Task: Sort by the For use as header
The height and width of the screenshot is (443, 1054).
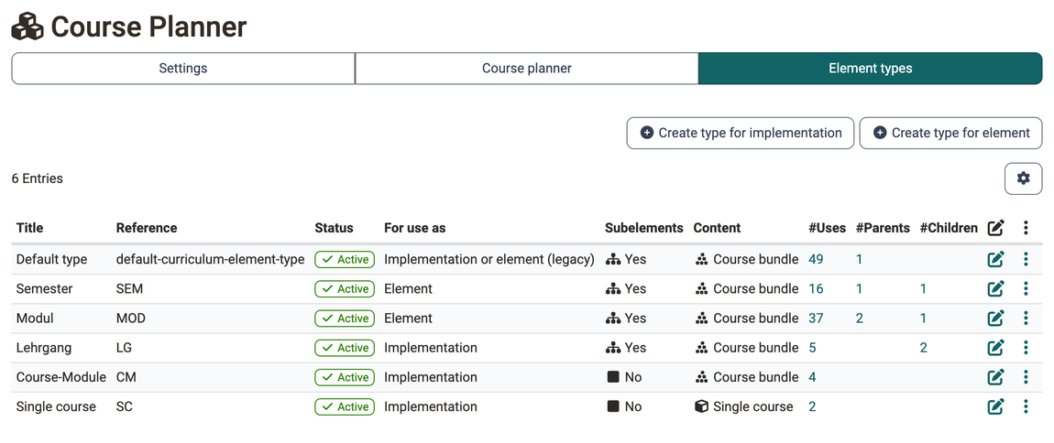Action: (415, 228)
